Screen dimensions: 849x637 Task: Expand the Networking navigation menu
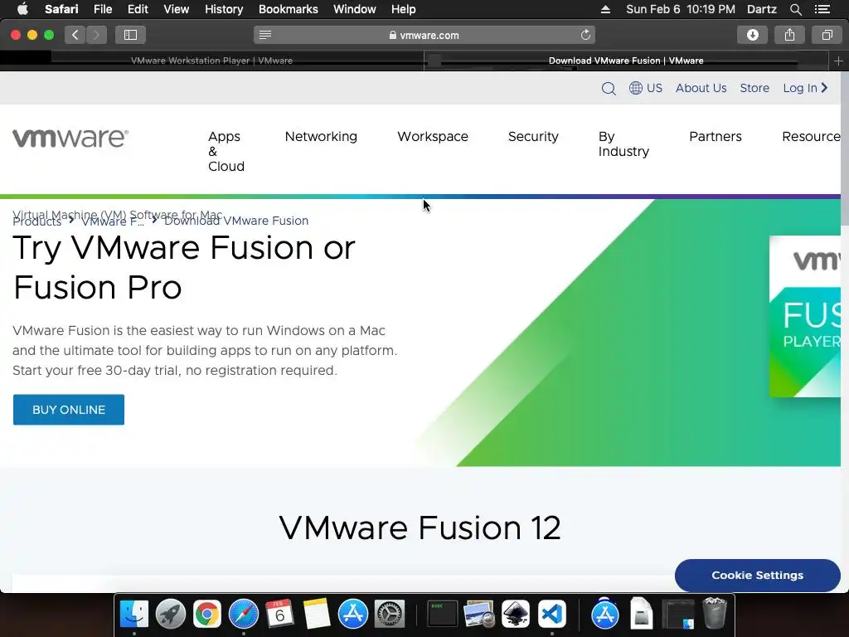[x=321, y=137]
